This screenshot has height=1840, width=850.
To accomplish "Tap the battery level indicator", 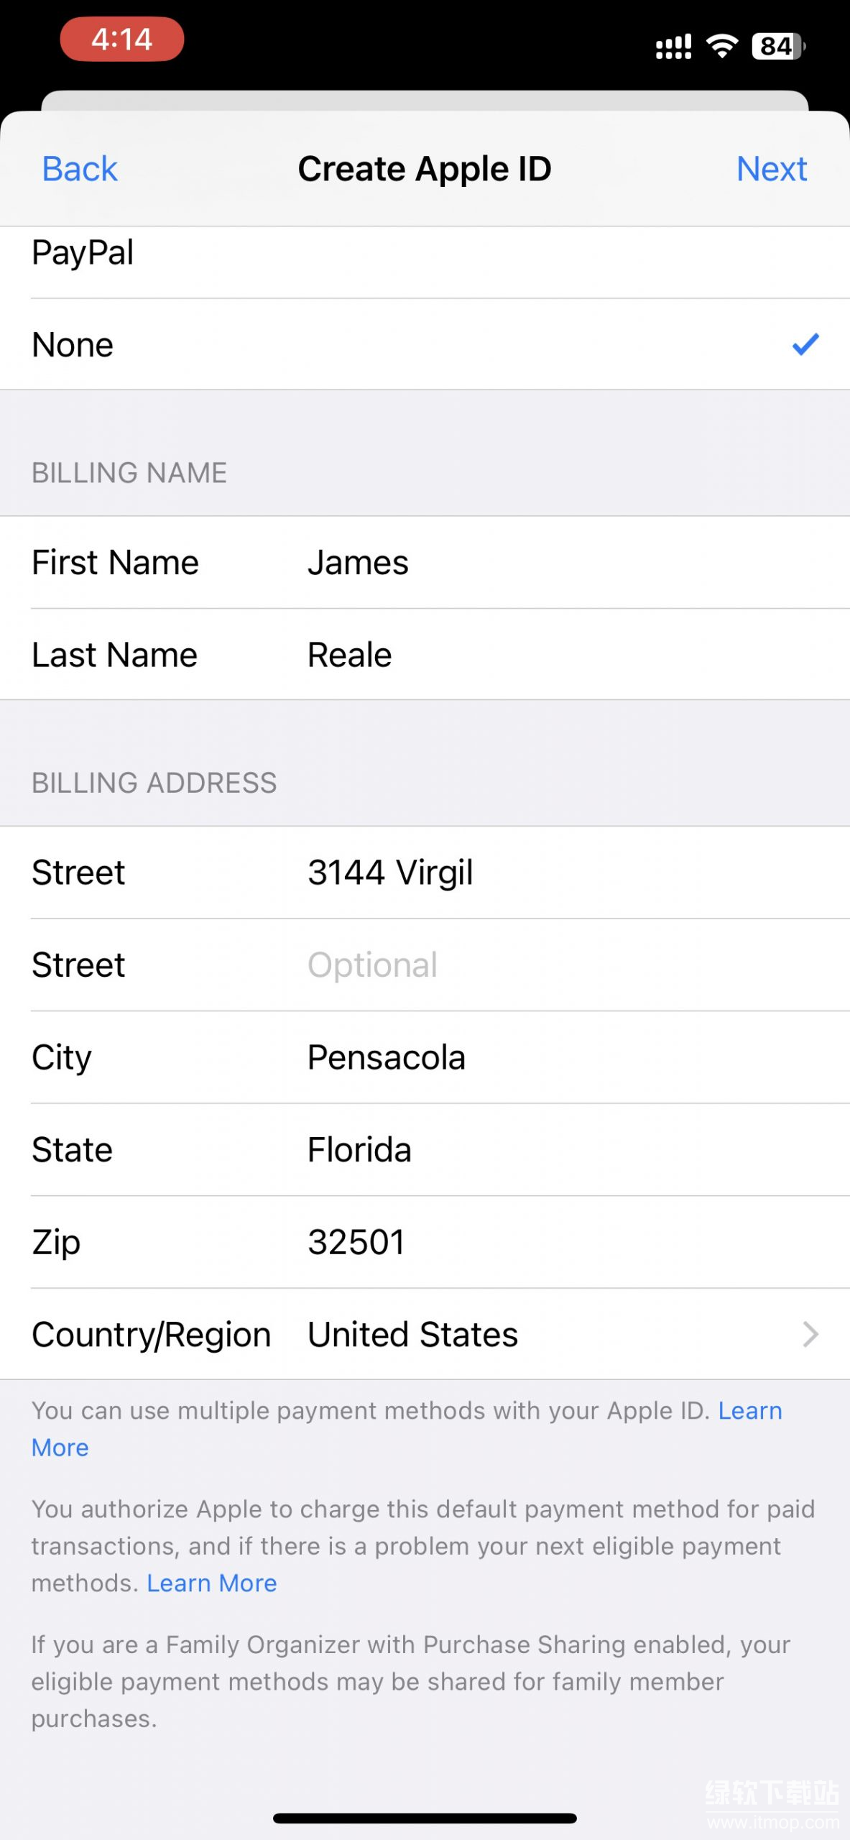I will [x=777, y=46].
